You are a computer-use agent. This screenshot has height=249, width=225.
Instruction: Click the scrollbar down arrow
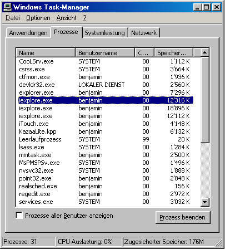click(x=205, y=202)
